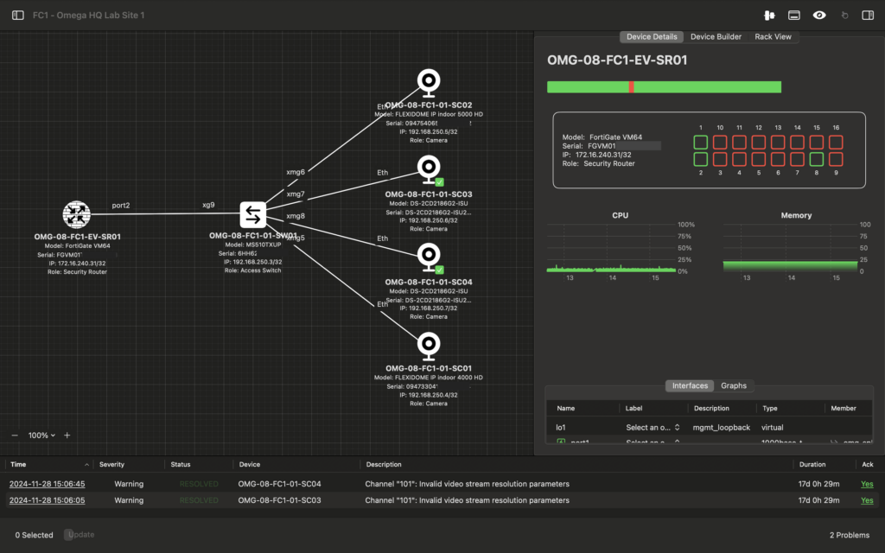Click the undo arrow icon in top toolbar
The image size is (885, 553).
[x=845, y=15]
